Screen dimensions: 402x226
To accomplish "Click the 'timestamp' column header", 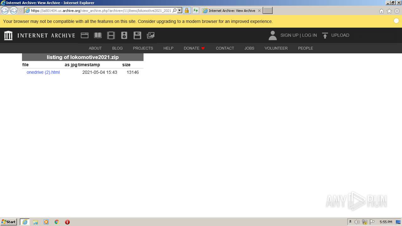I will 89,65.
